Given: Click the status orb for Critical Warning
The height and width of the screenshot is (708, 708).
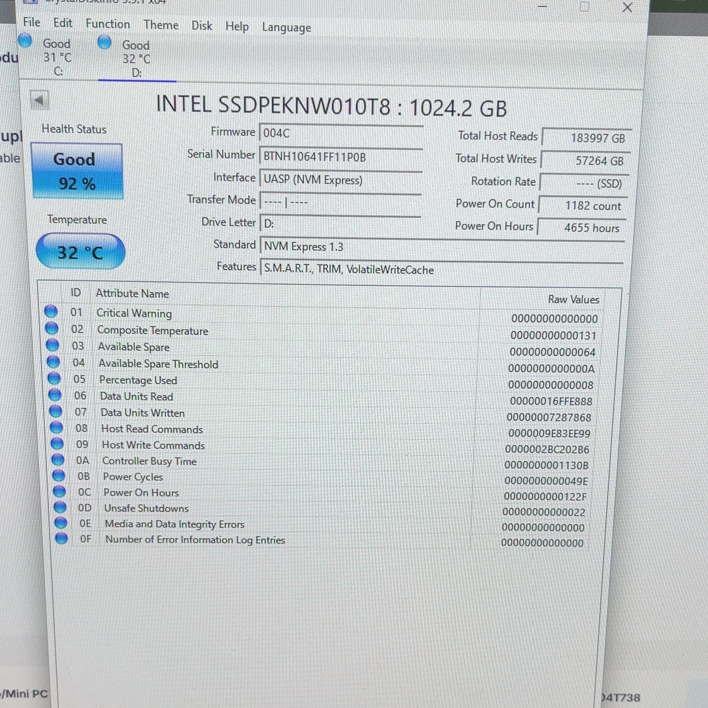Looking at the screenshot, I should [51, 311].
